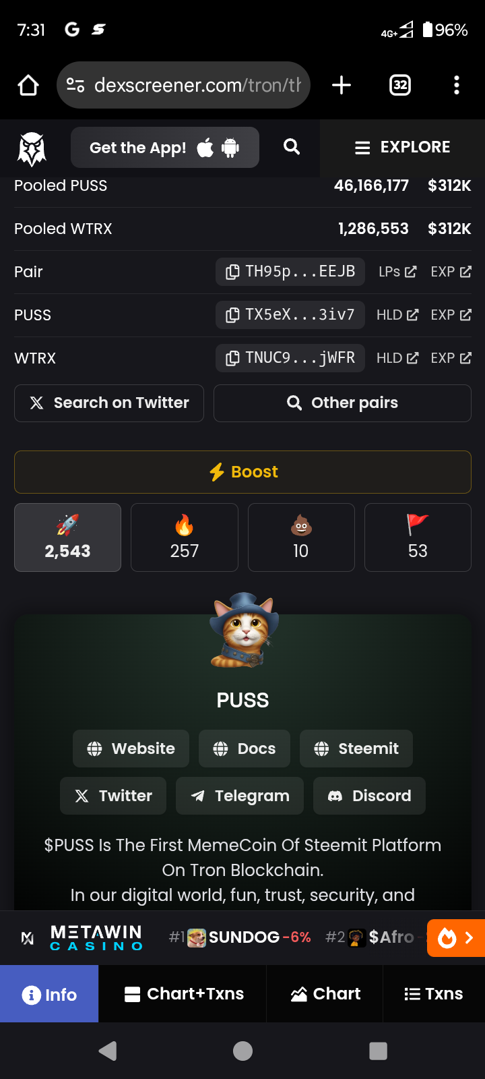Select the red flag reaction 53

[418, 537]
